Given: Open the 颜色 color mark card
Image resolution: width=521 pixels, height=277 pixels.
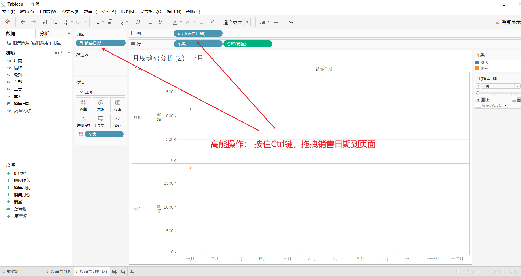Looking at the screenshot, I should pos(84,105).
